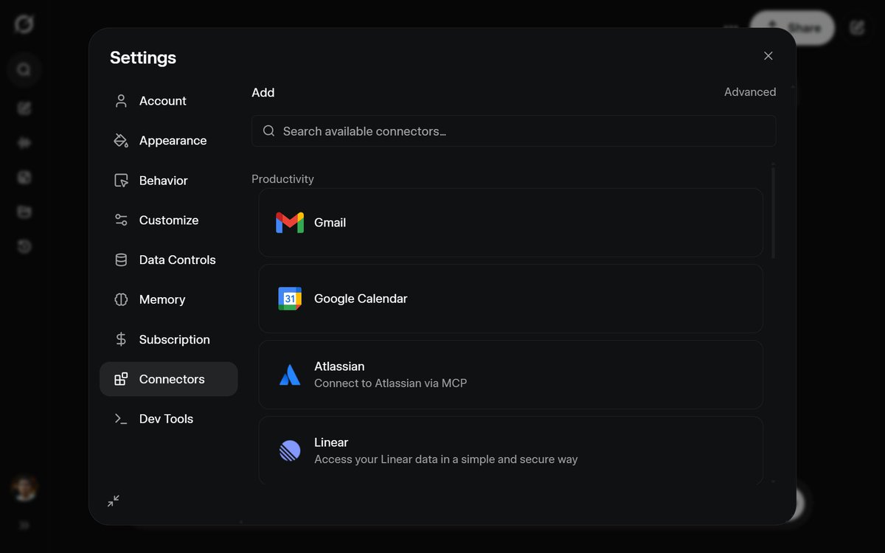885x553 pixels.
Task: Close the Settings dialog
Action: 768,56
